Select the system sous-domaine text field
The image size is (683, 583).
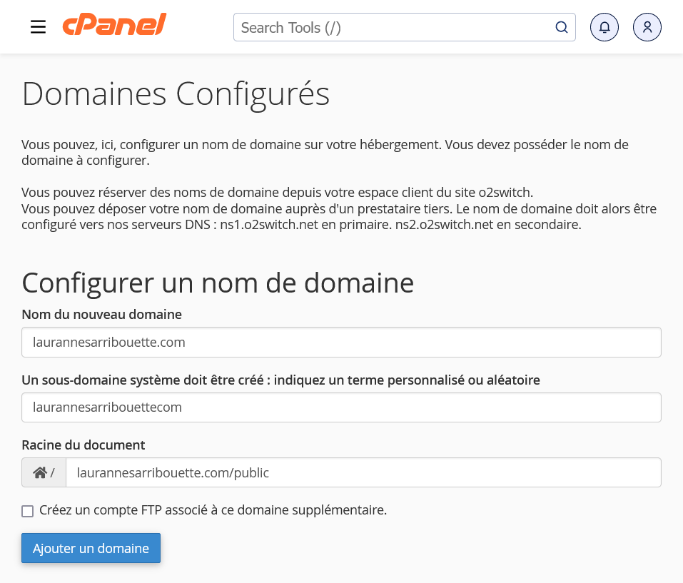click(x=341, y=407)
